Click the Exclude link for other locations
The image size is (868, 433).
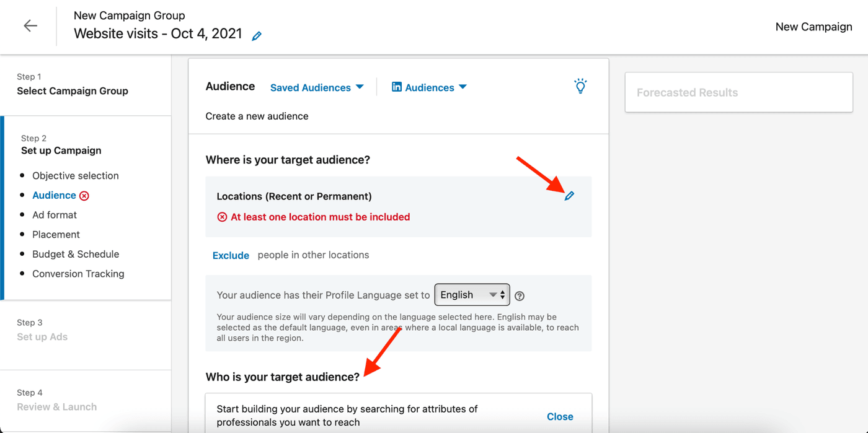point(231,255)
